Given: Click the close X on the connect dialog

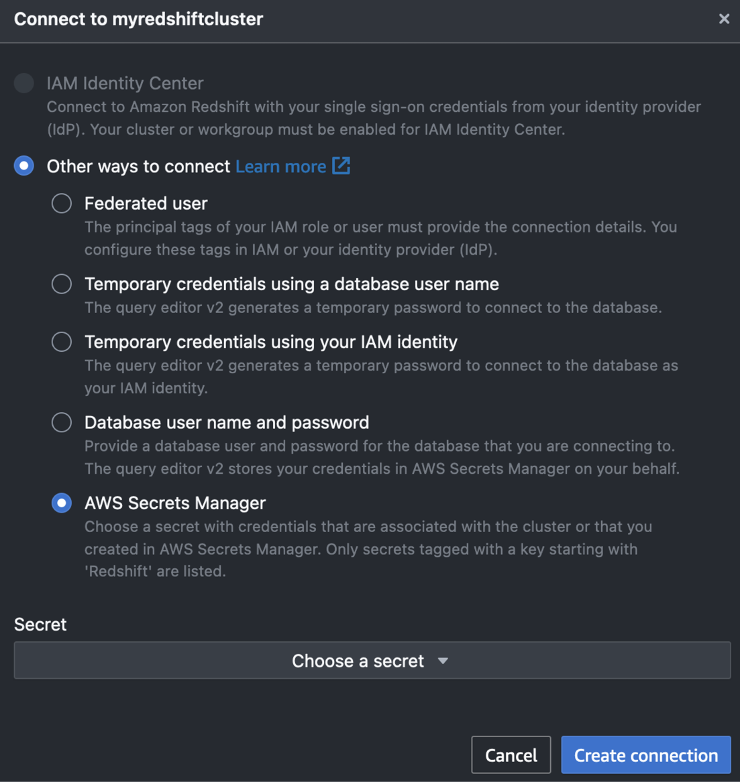Looking at the screenshot, I should pos(724,19).
